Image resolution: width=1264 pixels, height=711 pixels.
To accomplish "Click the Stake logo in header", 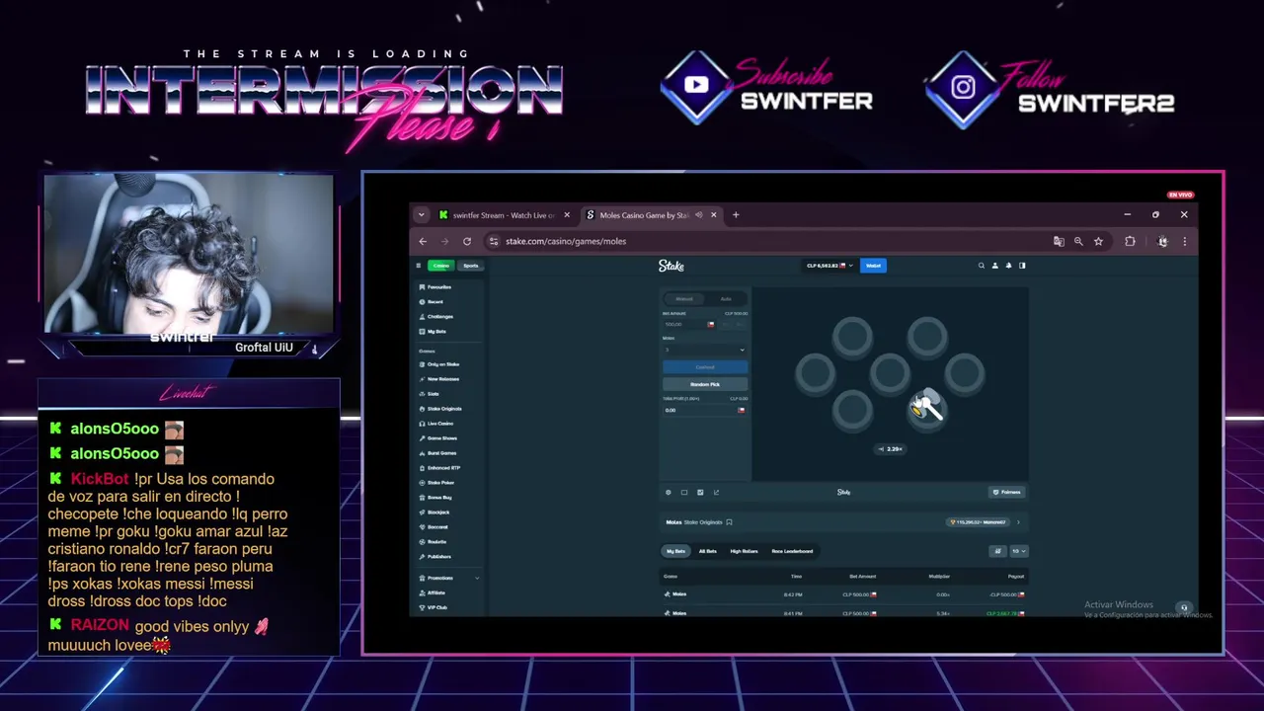I will tap(671, 266).
